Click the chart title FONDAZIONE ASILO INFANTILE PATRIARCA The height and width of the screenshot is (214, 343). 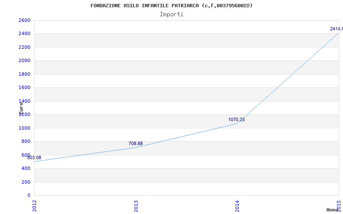[171, 6]
